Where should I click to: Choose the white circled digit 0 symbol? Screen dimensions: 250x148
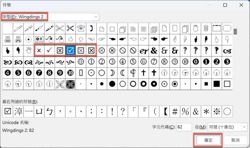click(x=81, y=61)
